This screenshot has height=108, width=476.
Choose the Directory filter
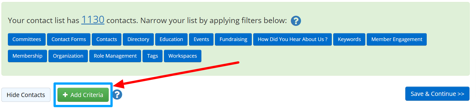[138, 39]
